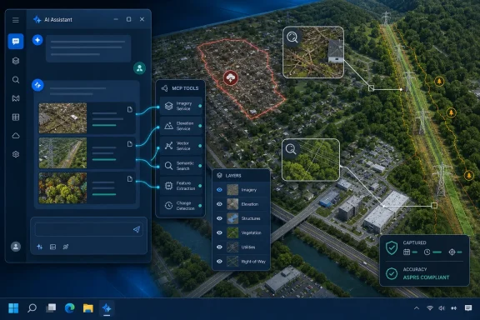
Task: Hide the Right-of-Way layer
Action: pyautogui.click(x=219, y=262)
